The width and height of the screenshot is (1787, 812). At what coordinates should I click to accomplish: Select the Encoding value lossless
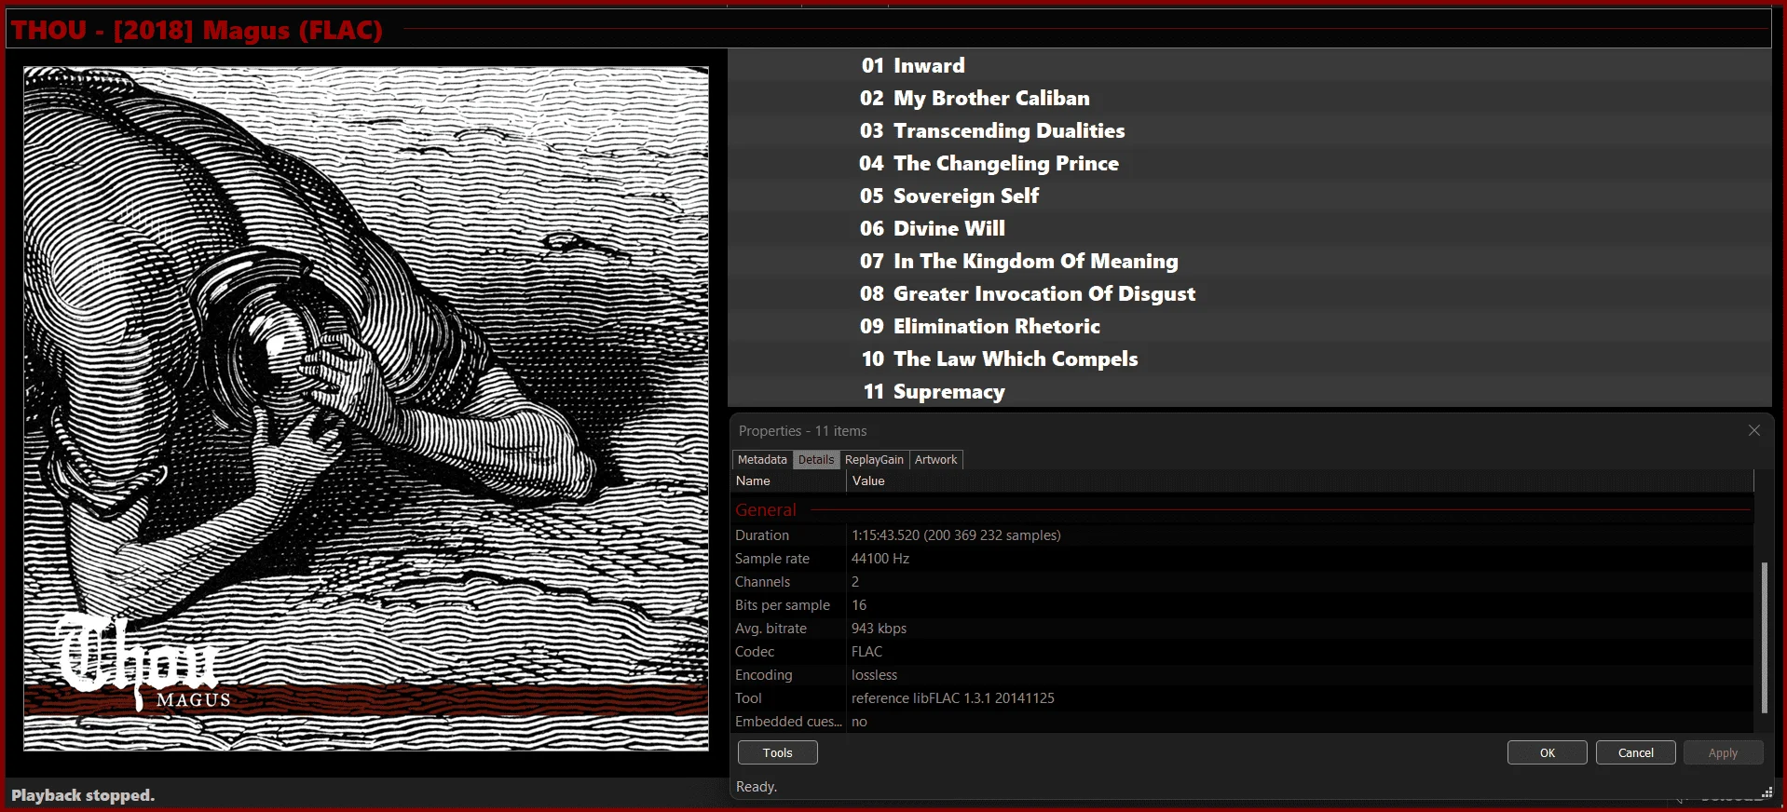(875, 675)
